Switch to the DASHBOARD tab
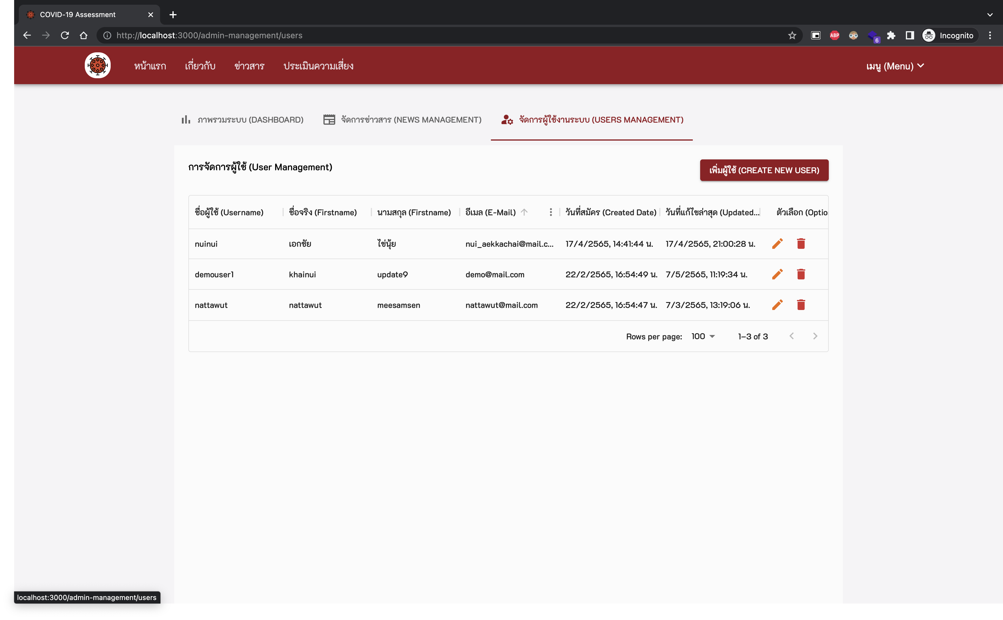The height and width of the screenshot is (620, 1003). pos(242,120)
